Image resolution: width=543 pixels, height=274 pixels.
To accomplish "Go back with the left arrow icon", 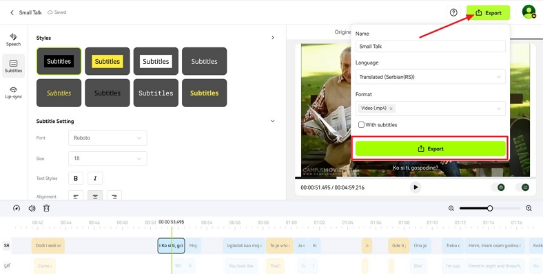I will [x=12, y=12].
